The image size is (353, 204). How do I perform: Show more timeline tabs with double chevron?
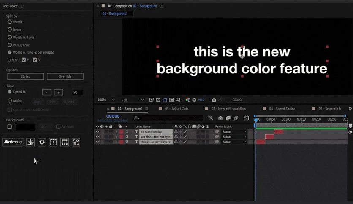[x=350, y=108]
